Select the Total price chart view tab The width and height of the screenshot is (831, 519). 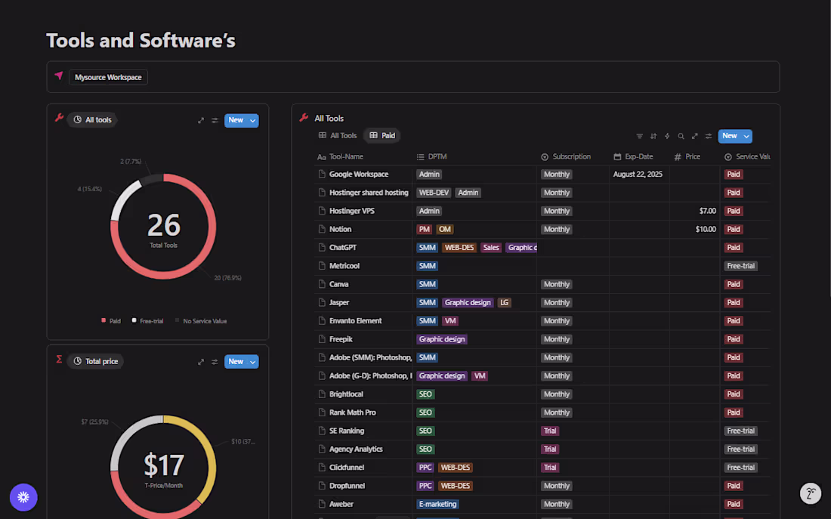click(x=96, y=361)
